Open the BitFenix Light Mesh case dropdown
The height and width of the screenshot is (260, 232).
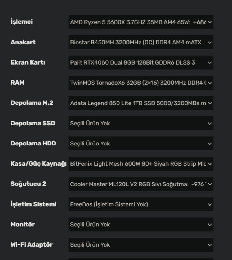(x=141, y=164)
